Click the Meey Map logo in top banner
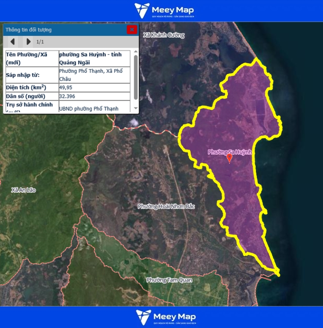 (164, 11)
